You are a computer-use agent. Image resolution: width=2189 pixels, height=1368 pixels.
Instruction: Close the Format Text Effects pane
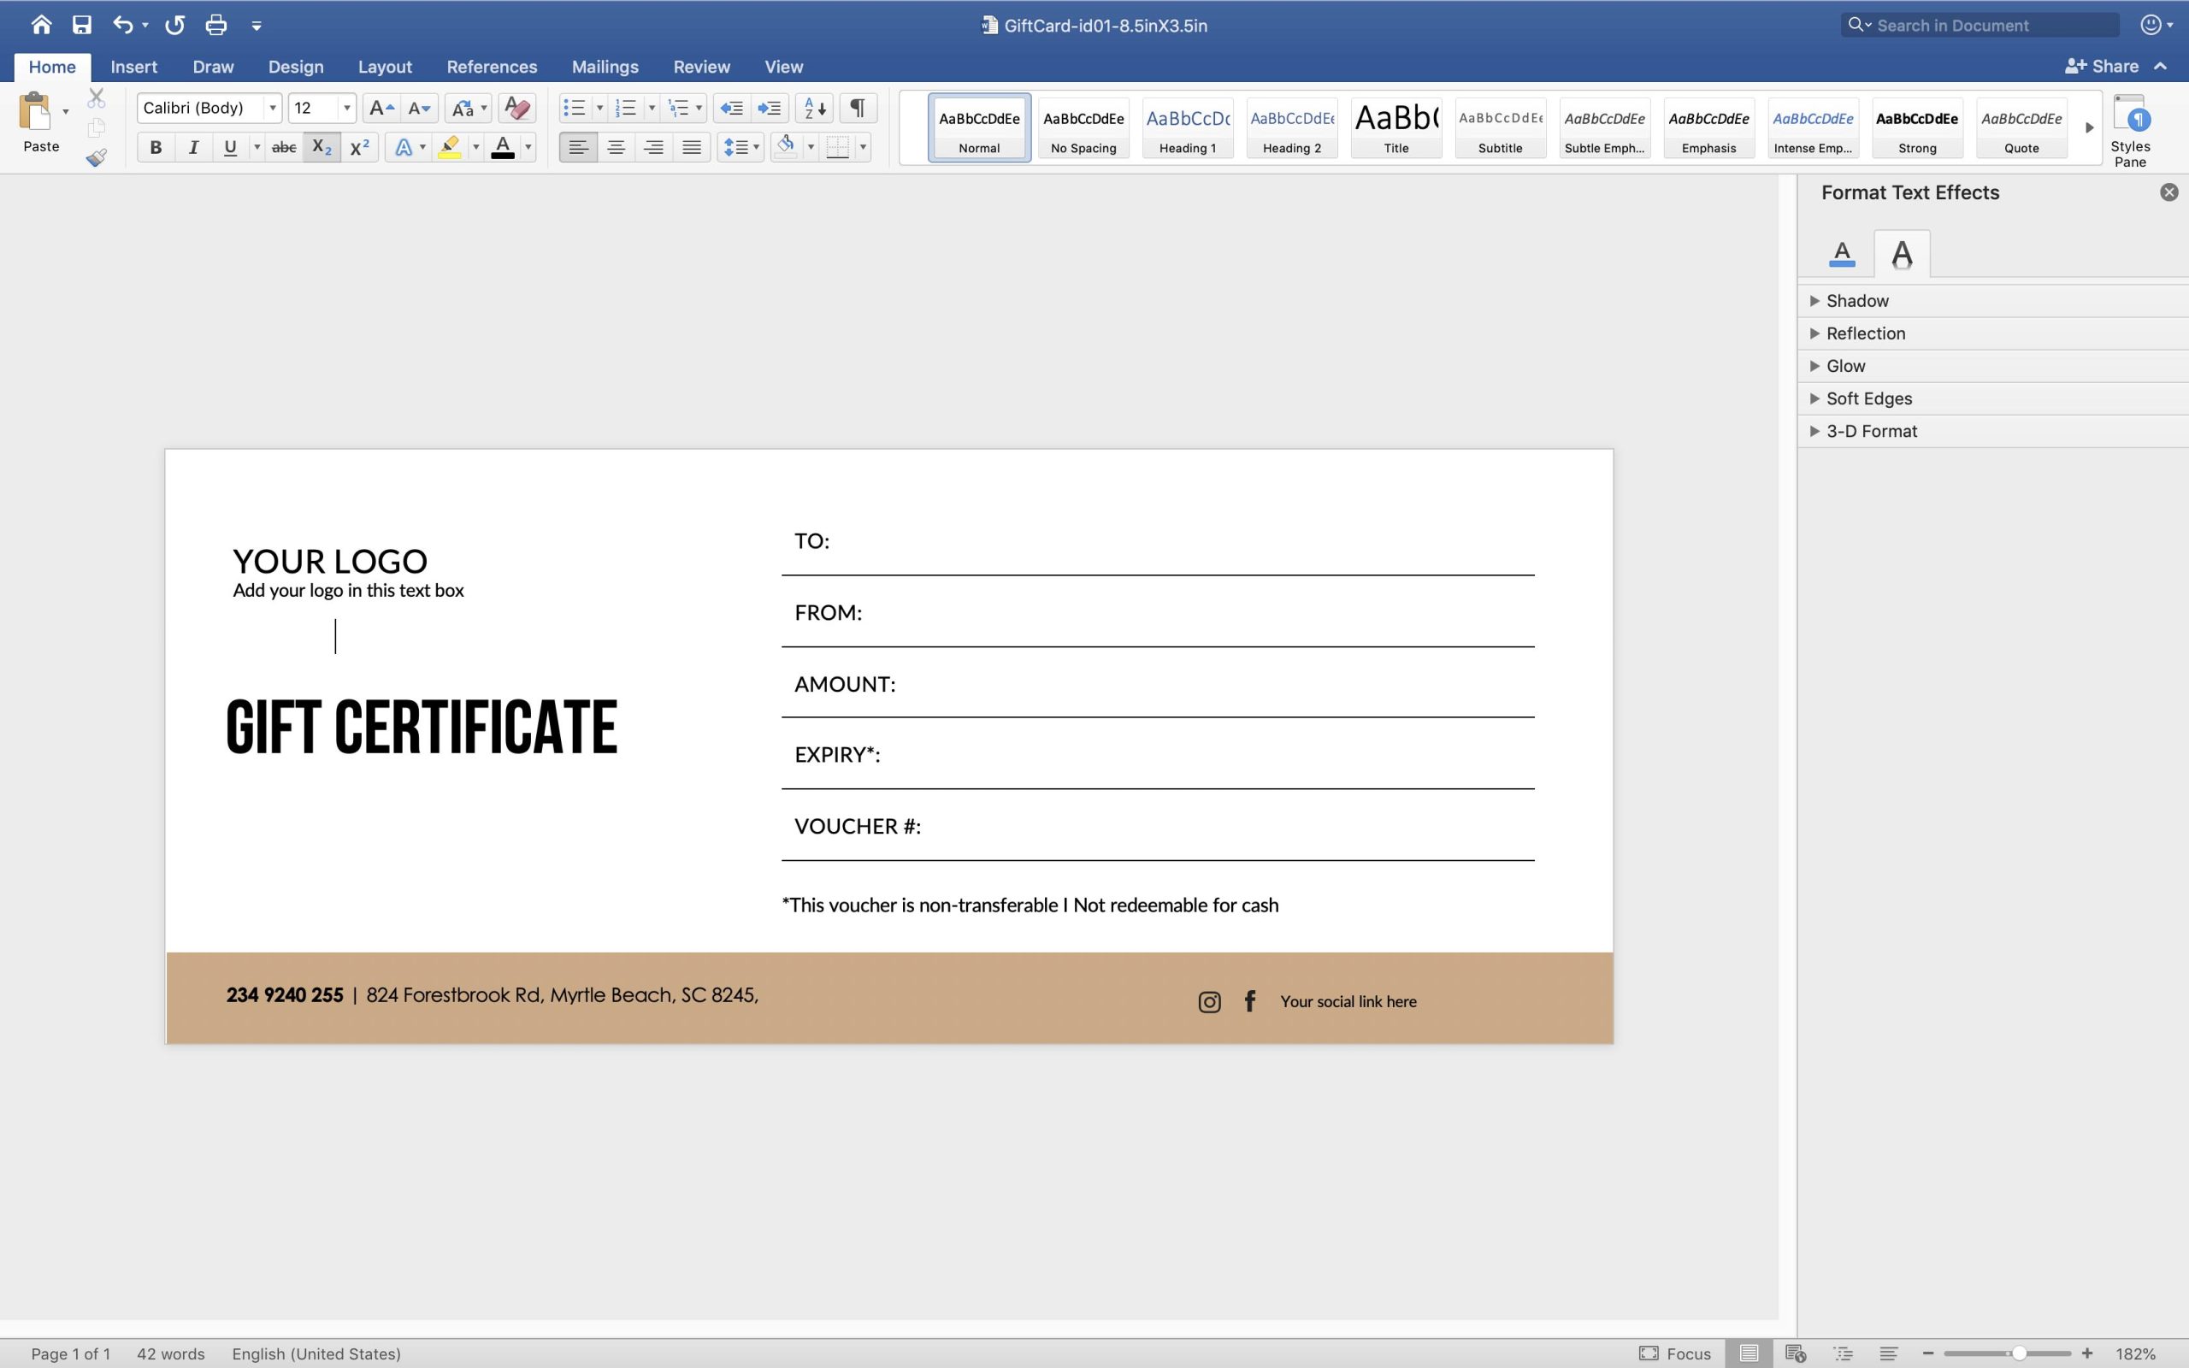click(x=2169, y=192)
